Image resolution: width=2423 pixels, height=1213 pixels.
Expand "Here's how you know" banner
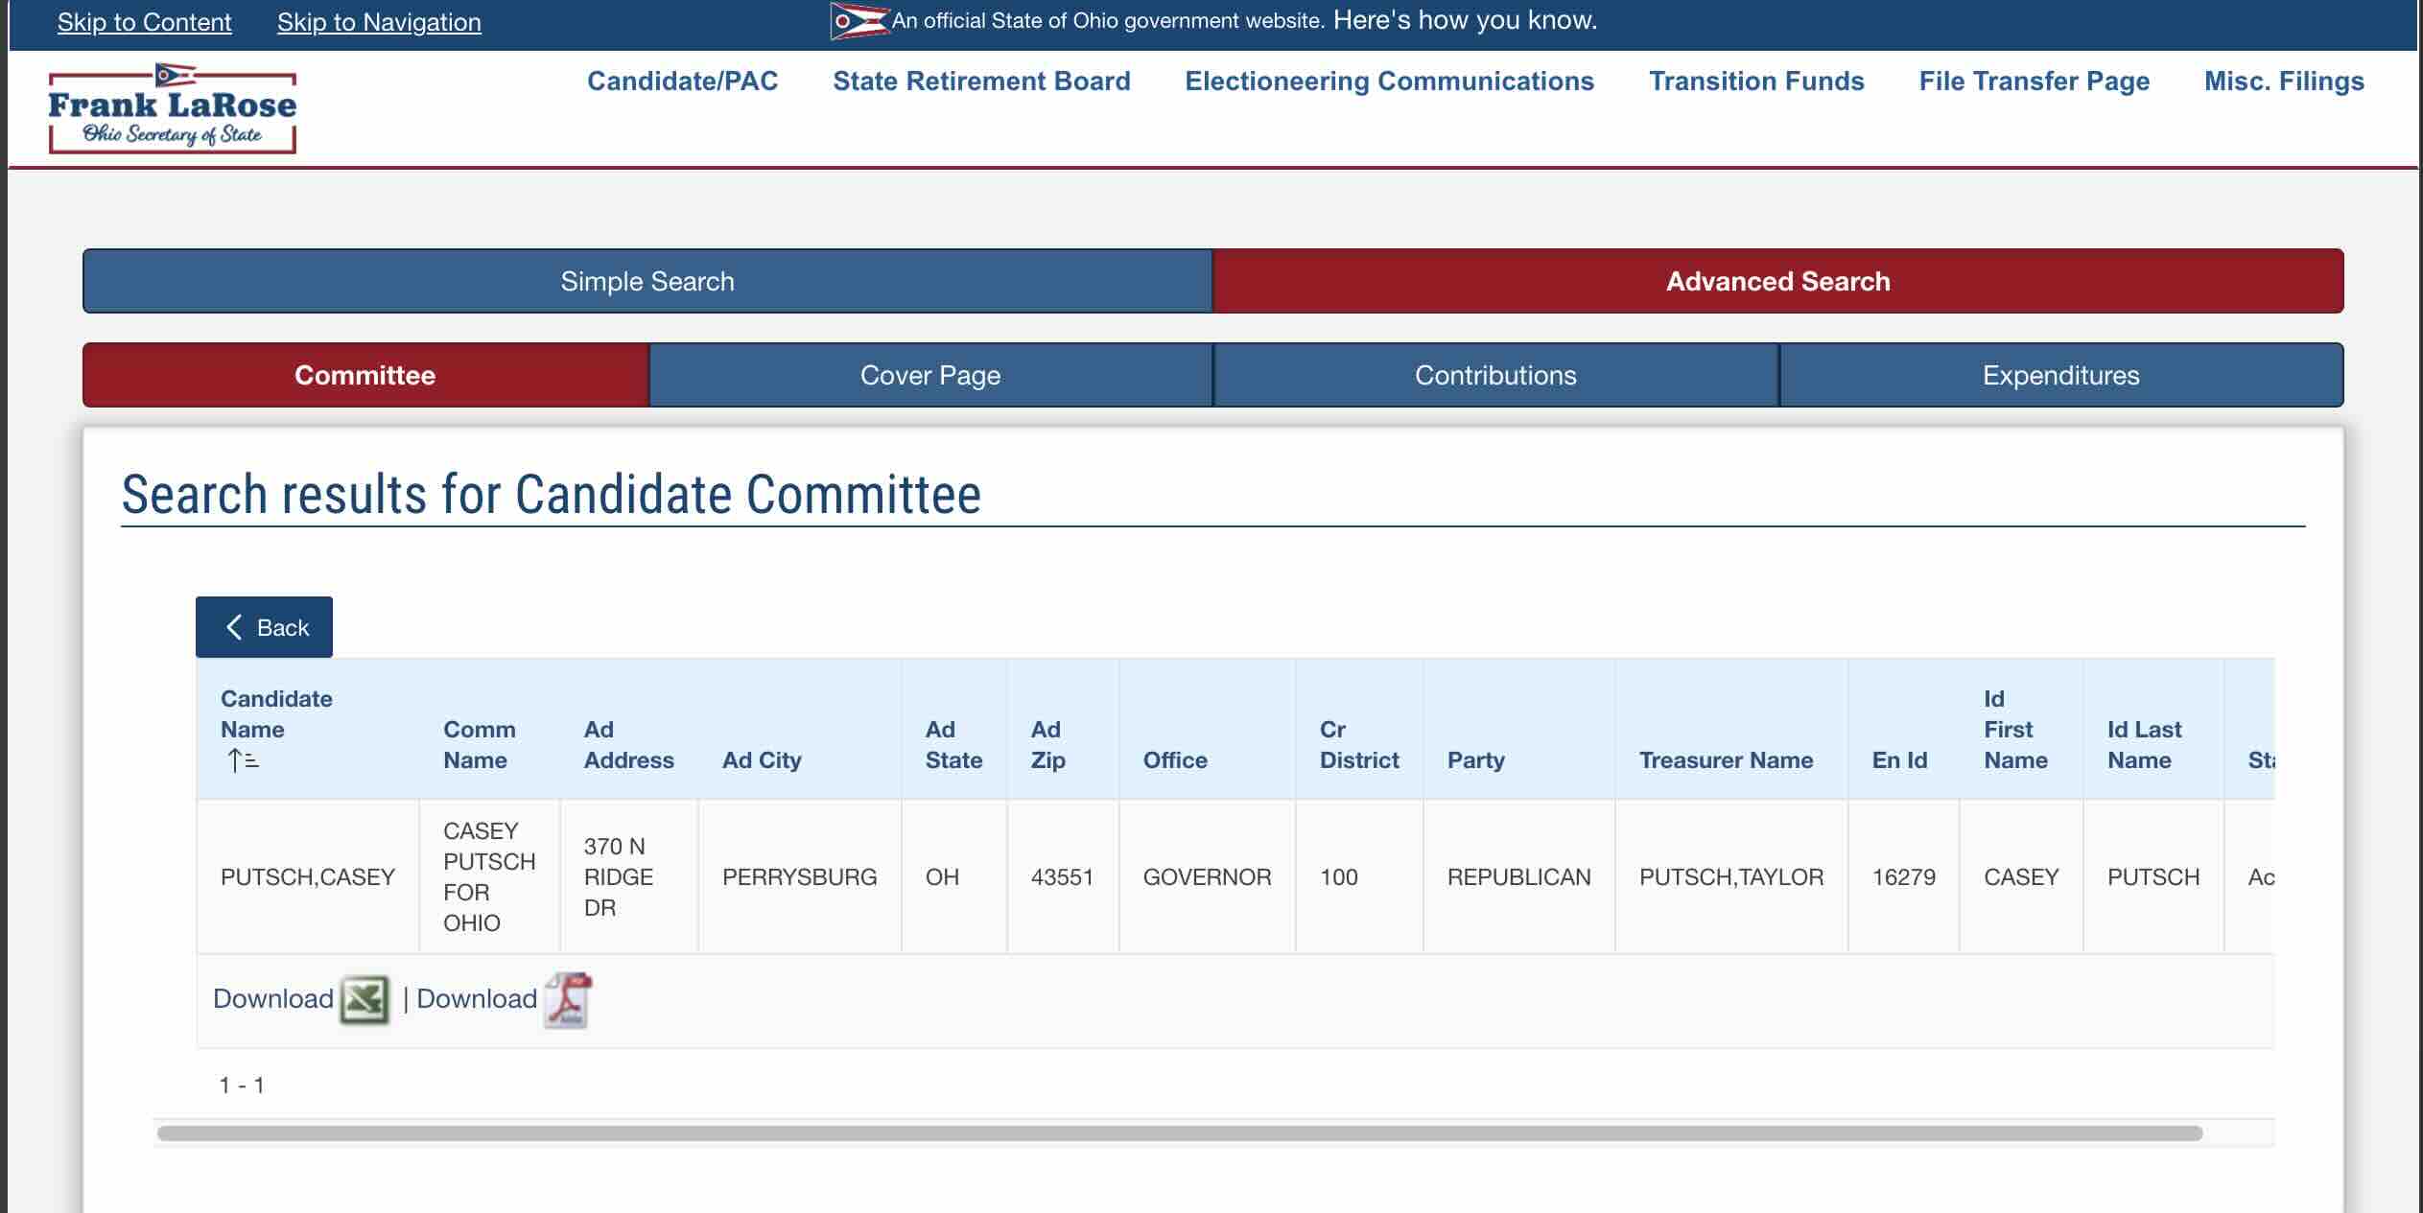coord(1465,20)
